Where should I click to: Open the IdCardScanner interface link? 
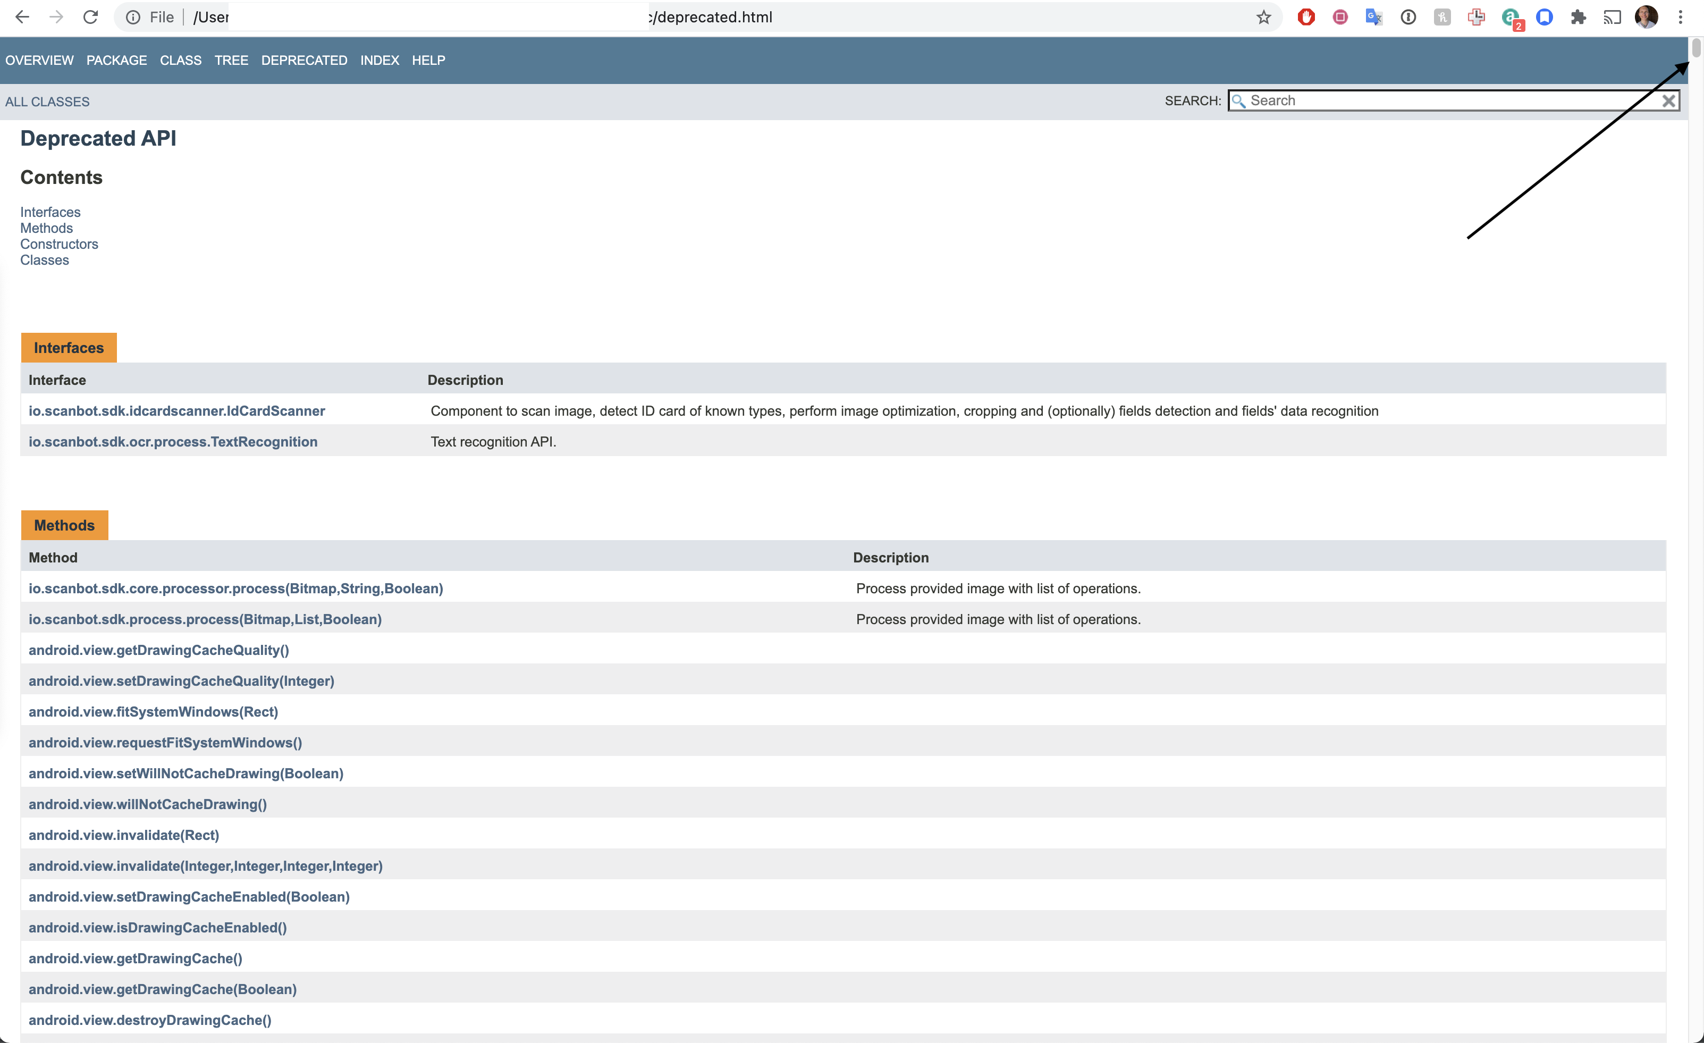coord(176,411)
